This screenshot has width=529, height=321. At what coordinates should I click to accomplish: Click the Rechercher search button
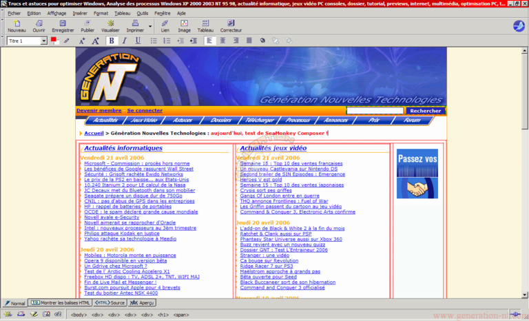pyautogui.click(x=426, y=110)
